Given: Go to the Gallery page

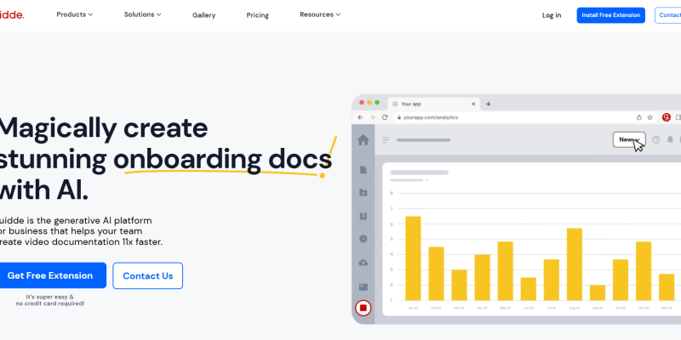Looking at the screenshot, I should pos(203,15).
